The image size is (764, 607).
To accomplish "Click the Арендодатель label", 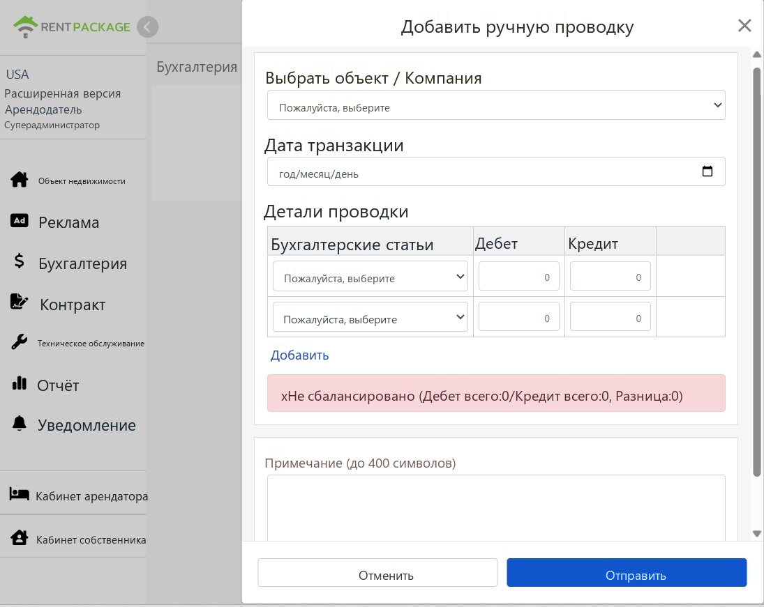I will tap(43, 109).
